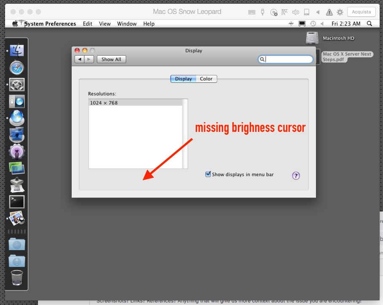
Task: Open the System Preferences menu
Action: point(50,24)
